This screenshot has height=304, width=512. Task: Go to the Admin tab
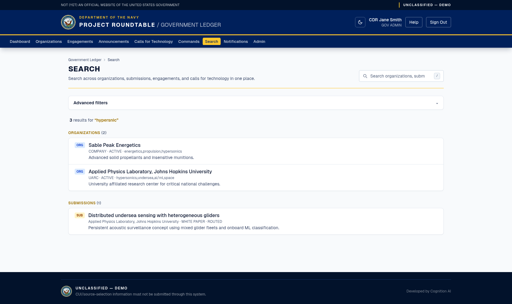259,42
